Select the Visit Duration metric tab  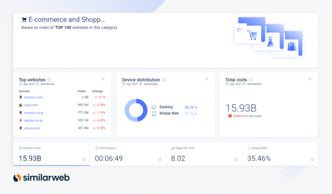pyautogui.click(x=128, y=154)
